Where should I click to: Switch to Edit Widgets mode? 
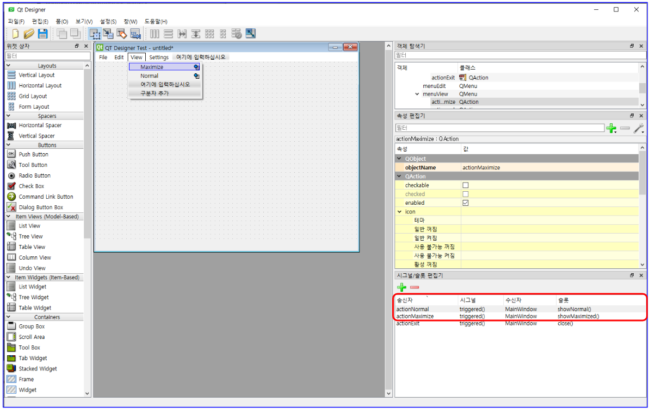[95, 34]
